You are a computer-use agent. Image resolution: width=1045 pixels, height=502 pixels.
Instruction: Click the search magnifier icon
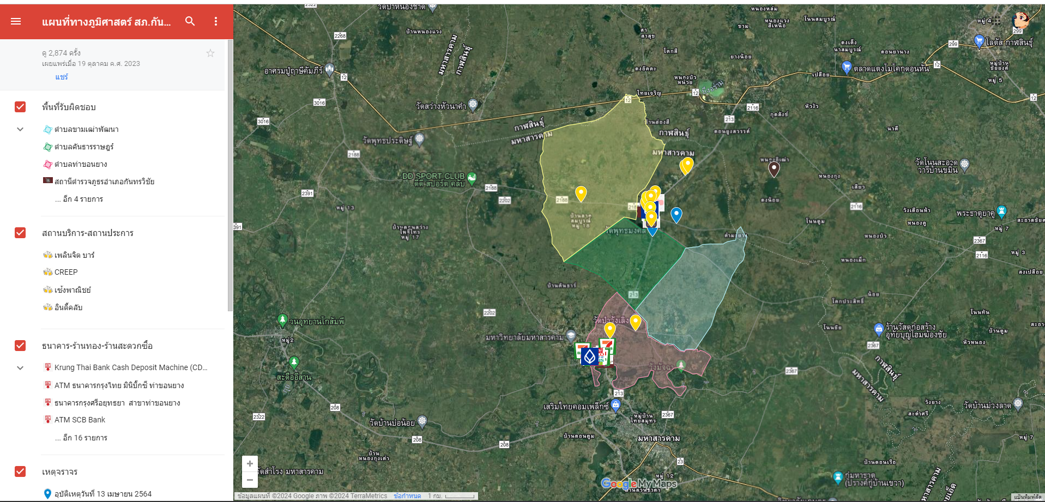point(190,21)
